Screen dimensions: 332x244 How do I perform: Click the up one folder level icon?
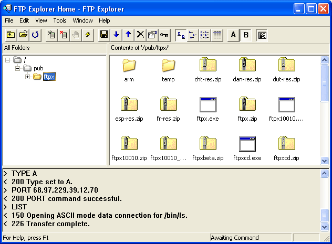(11, 35)
